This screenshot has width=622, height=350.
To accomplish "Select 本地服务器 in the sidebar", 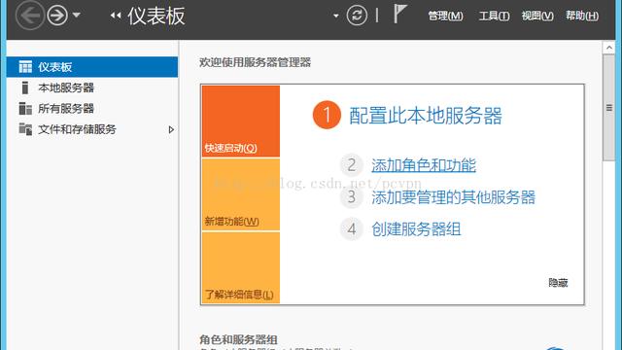I will [x=92, y=87].
